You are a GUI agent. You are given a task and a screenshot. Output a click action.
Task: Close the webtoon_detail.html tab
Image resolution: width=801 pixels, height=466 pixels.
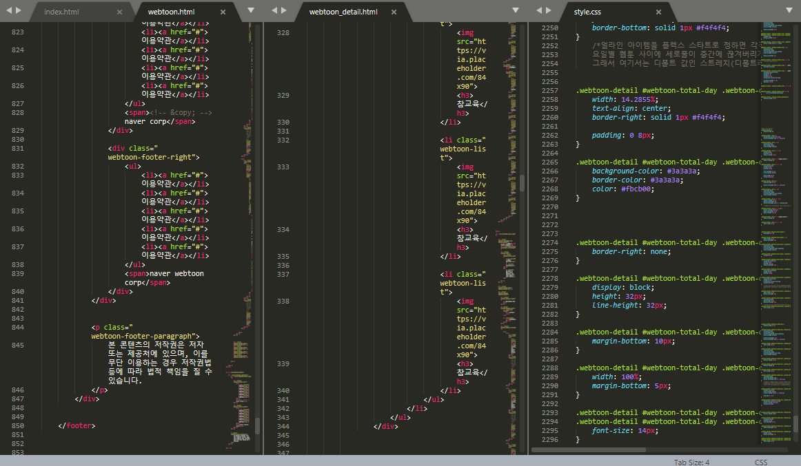pyautogui.click(x=394, y=12)
